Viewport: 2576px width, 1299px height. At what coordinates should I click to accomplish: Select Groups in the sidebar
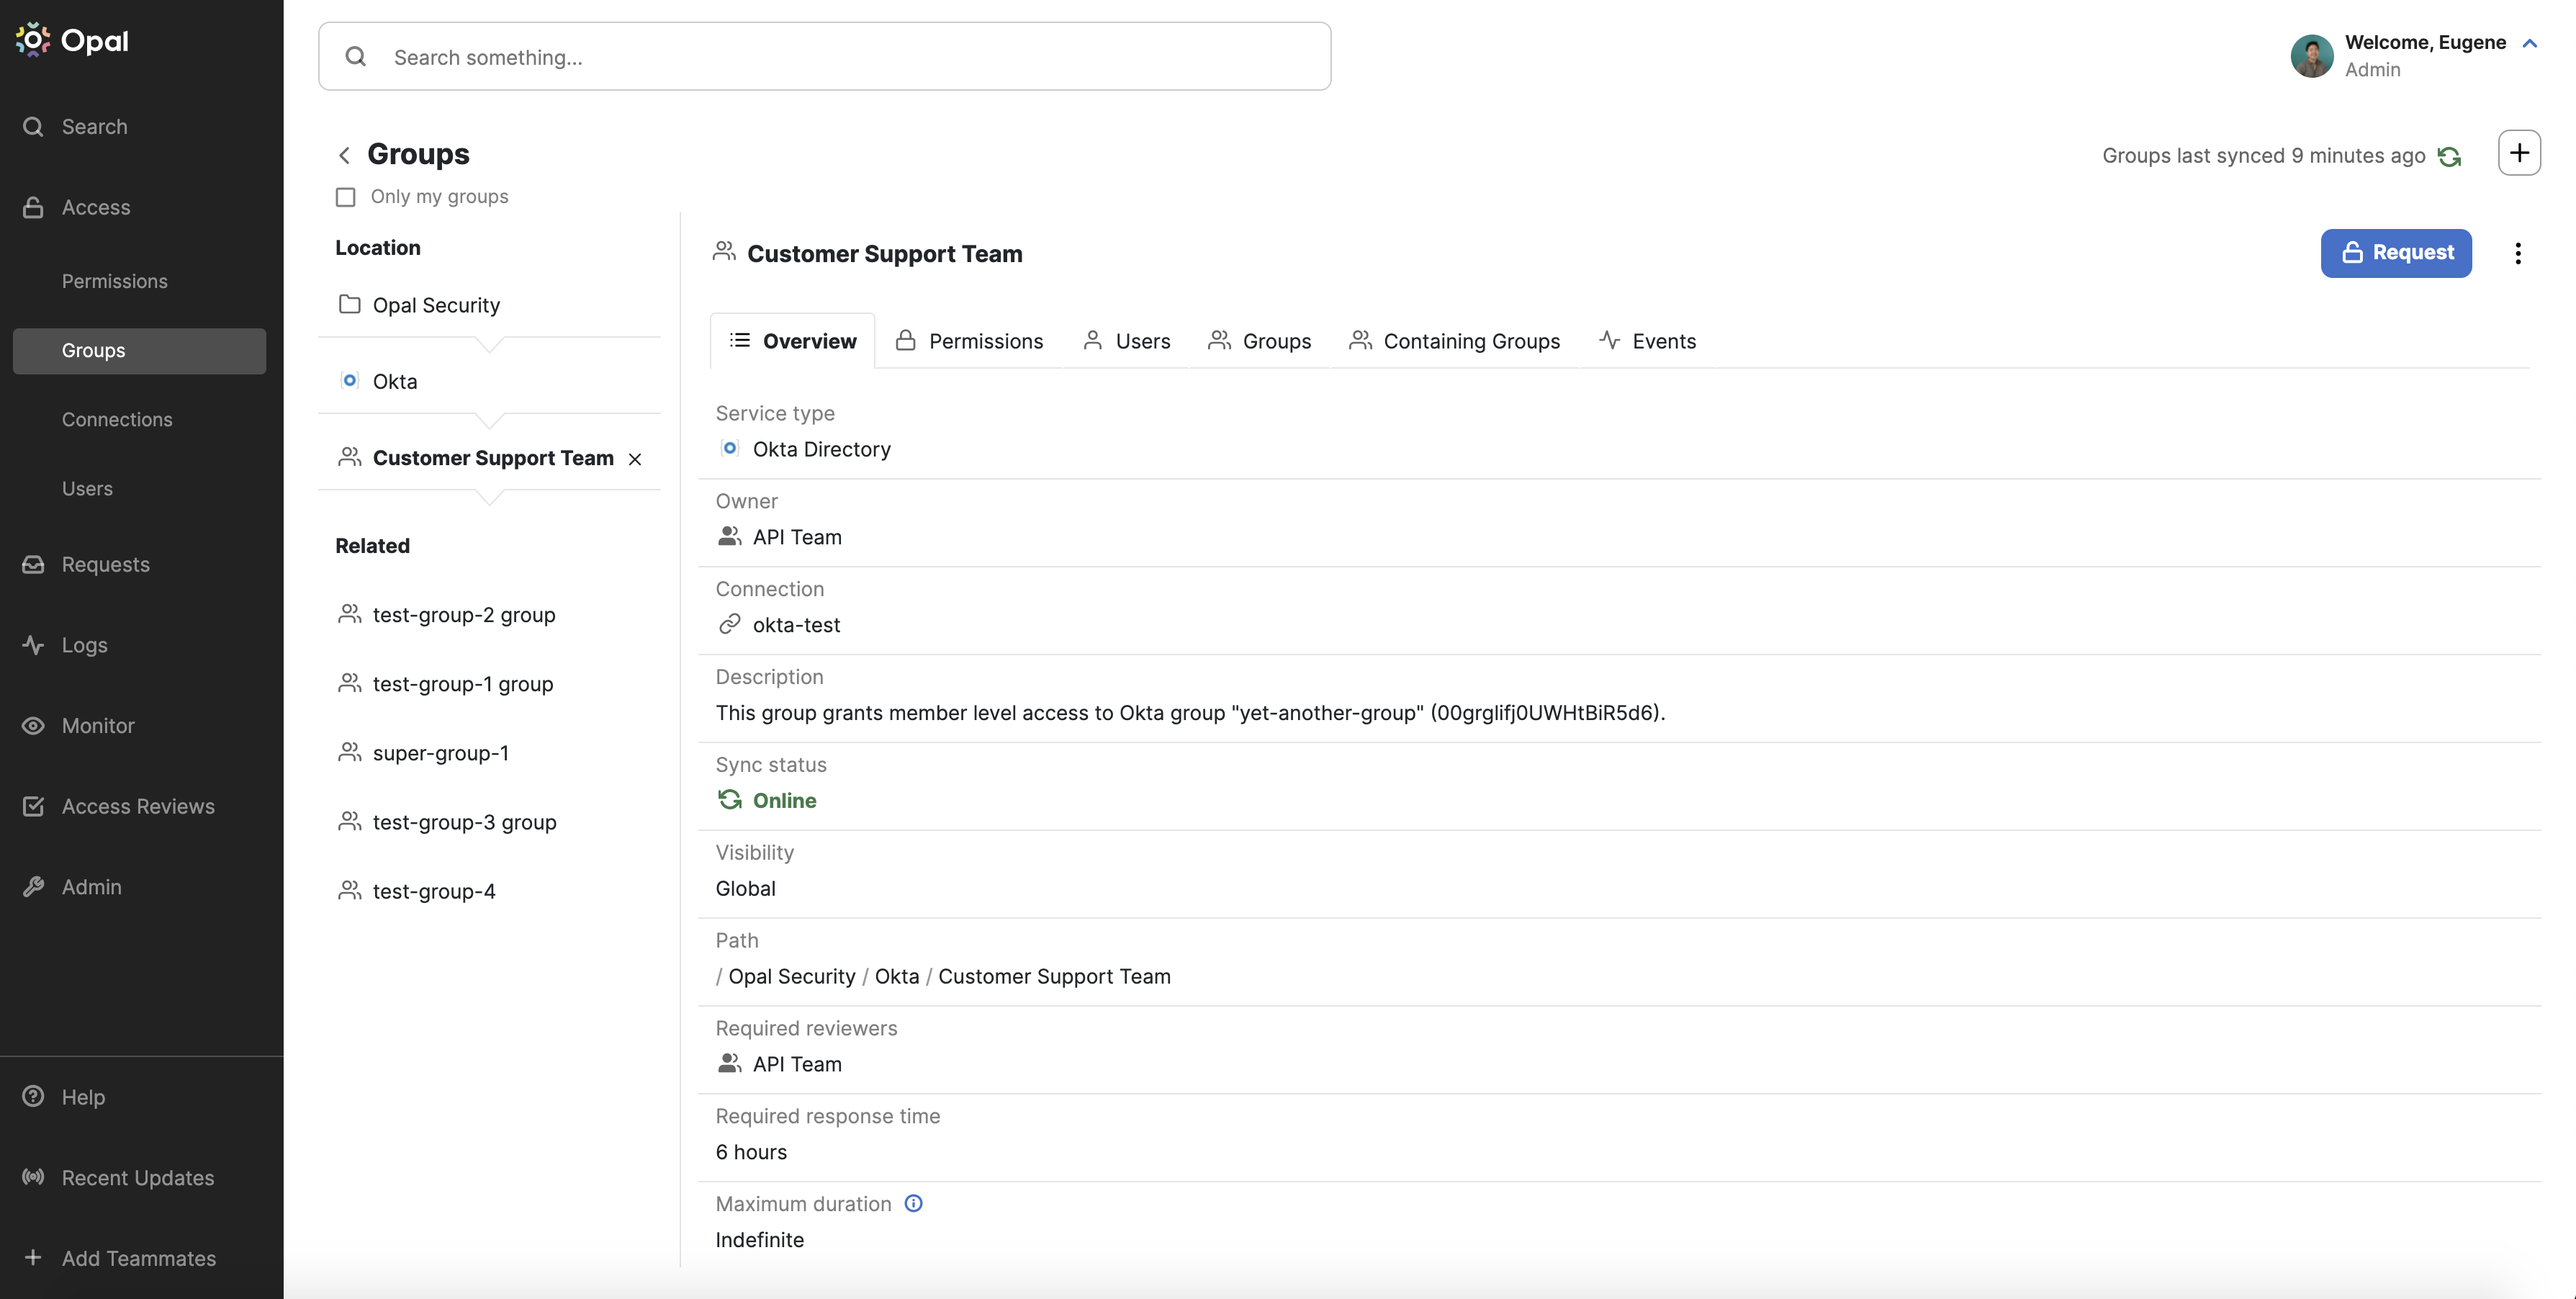(139, 351)
